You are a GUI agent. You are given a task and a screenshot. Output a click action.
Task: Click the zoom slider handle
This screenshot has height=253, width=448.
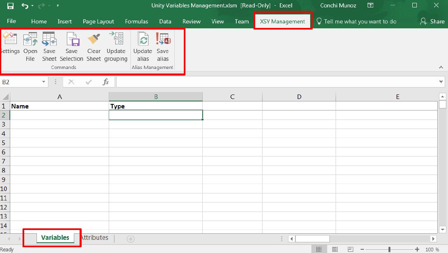coord(389,249)
